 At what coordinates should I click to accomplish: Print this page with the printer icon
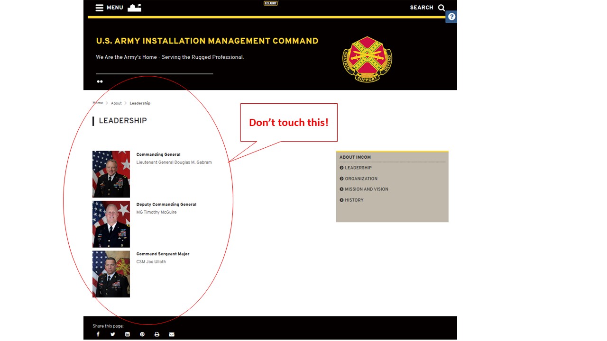pos(157,334)
